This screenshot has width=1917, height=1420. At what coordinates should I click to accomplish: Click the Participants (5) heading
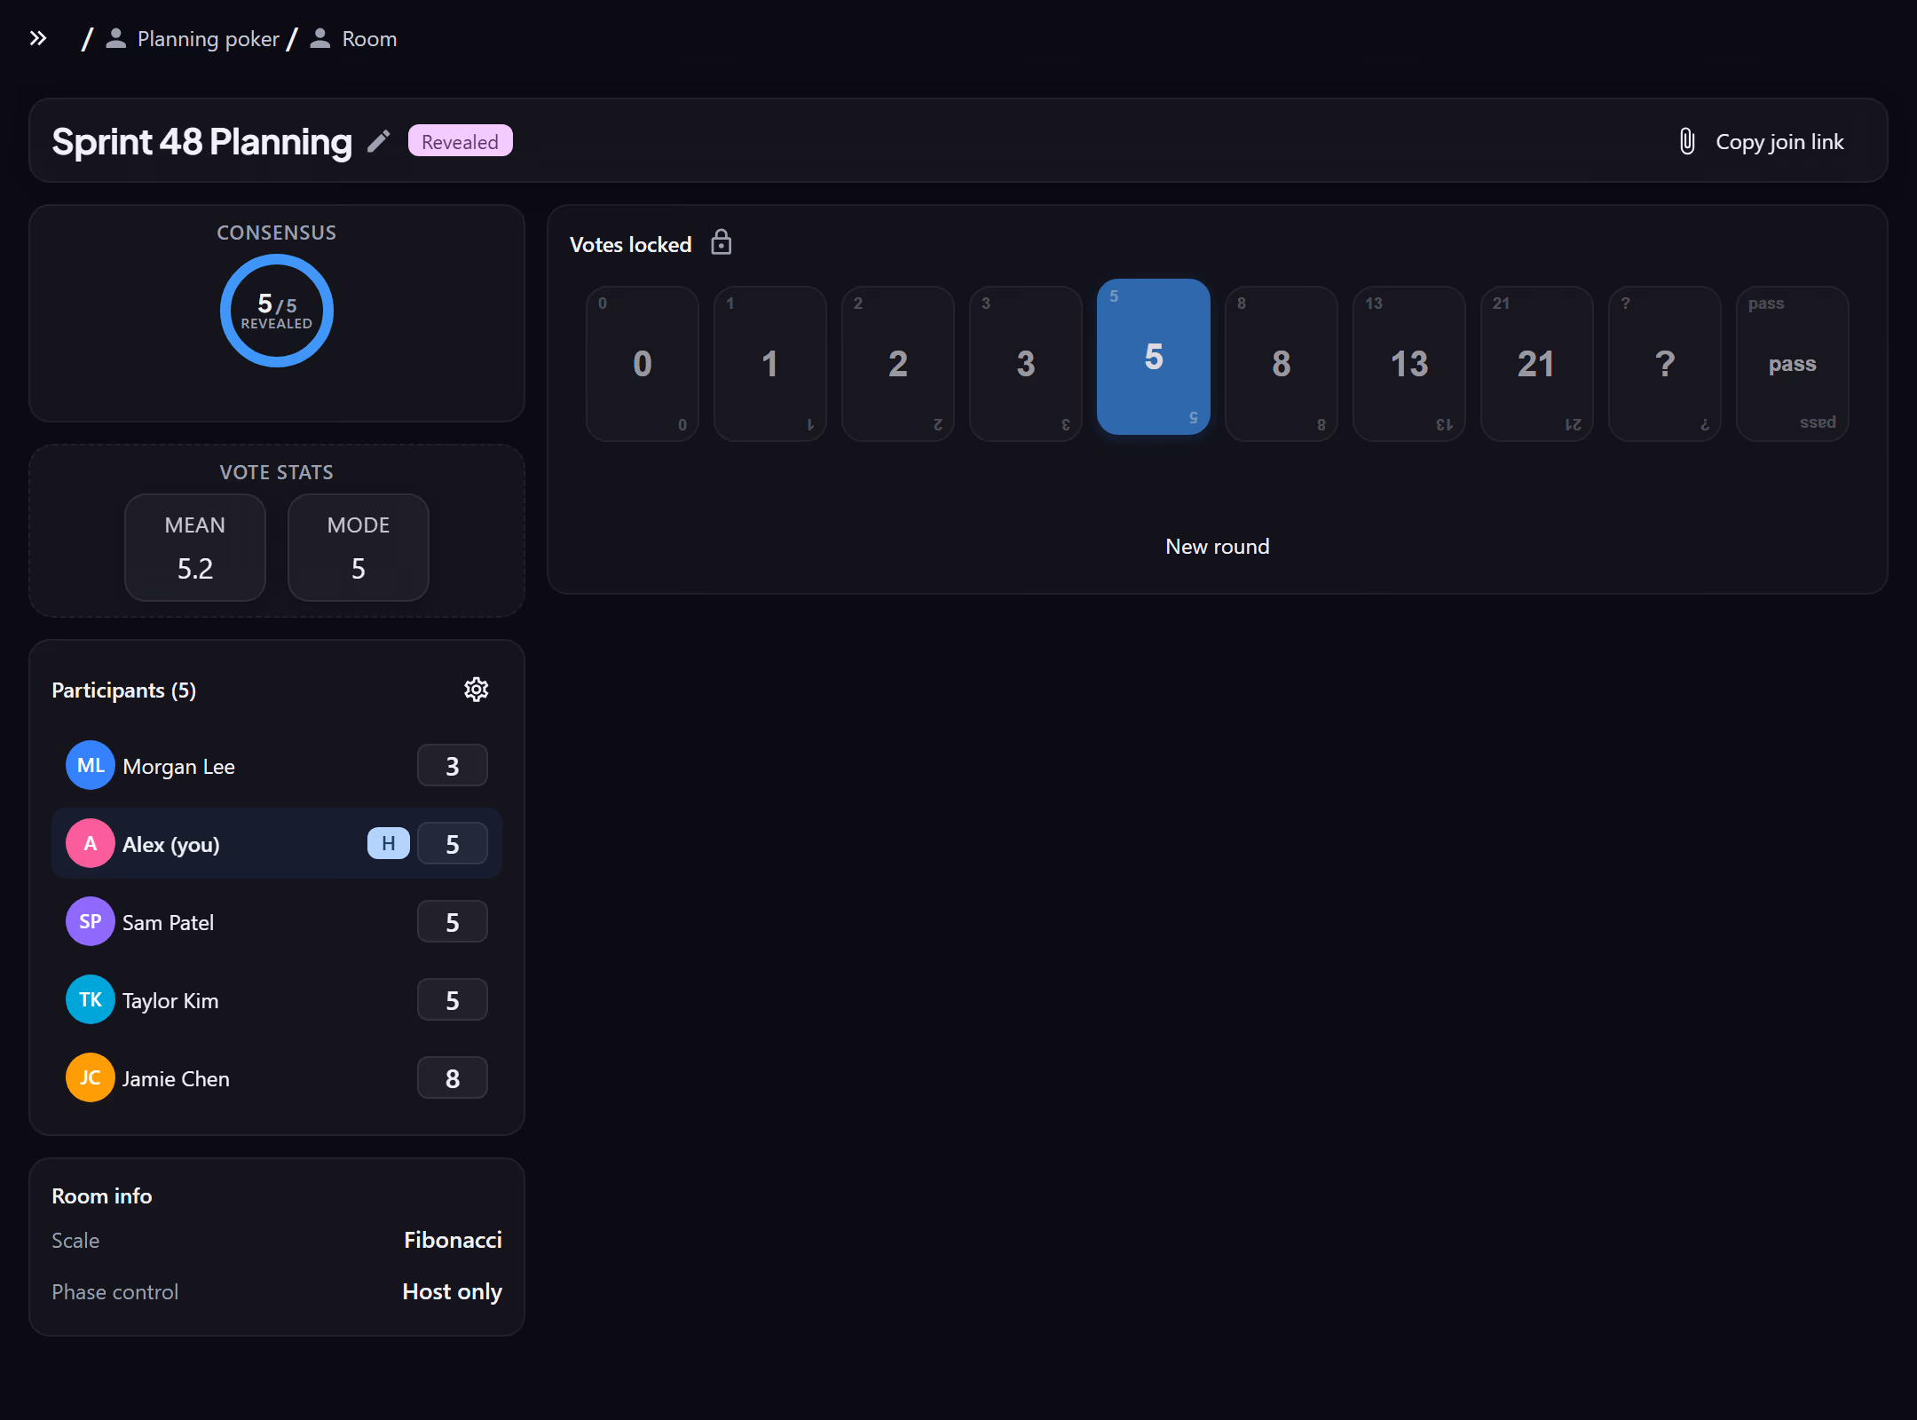[x=124, y=690]
